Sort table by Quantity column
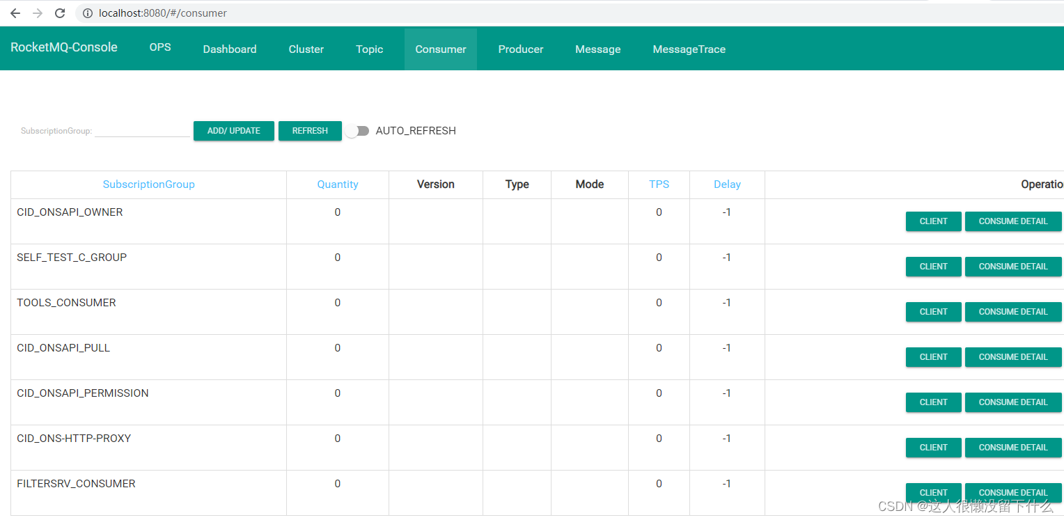 point(338,184)
